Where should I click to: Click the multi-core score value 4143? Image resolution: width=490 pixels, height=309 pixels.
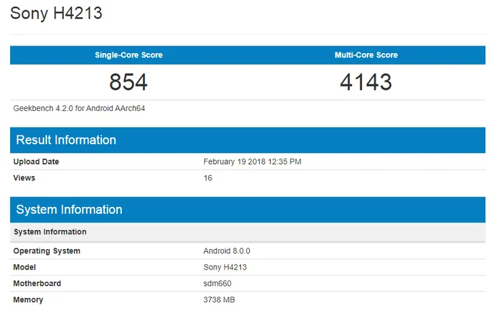click(x=366, y=82)
